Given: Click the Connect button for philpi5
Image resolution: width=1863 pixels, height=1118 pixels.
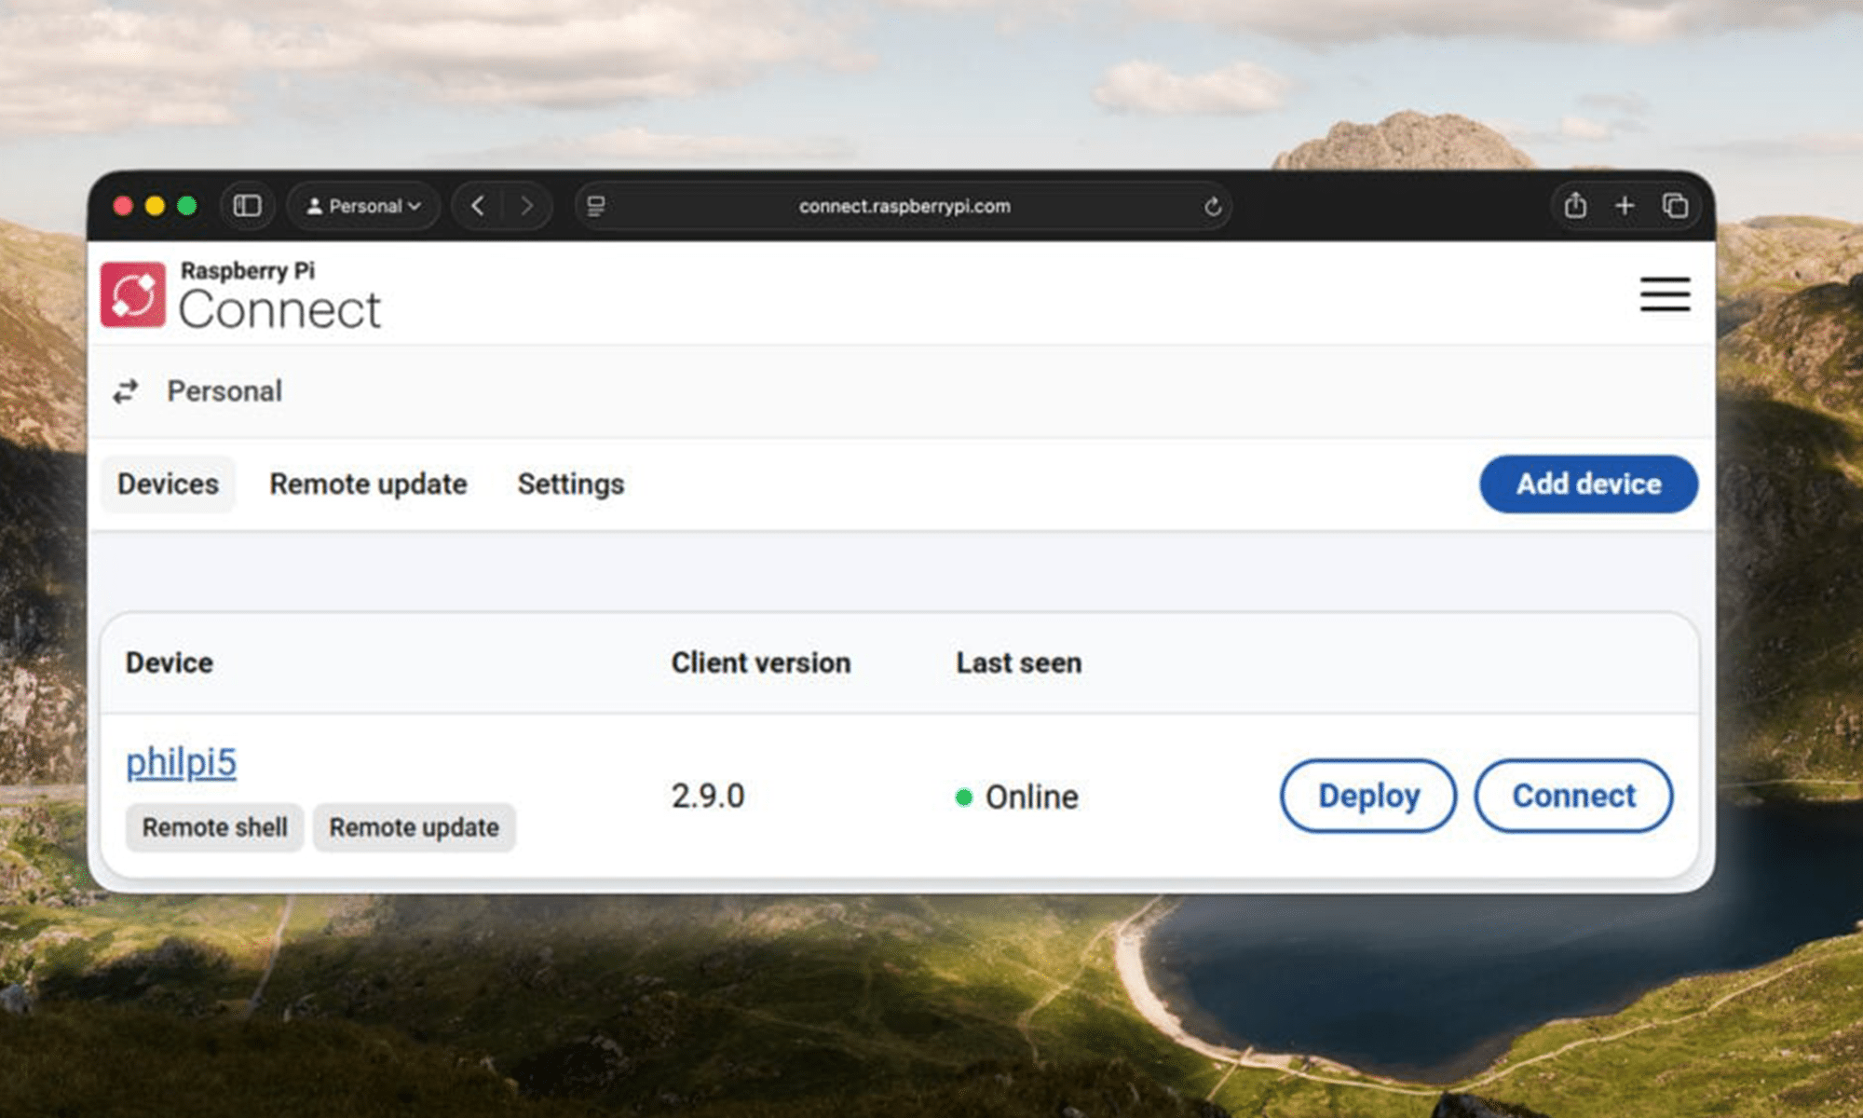Looking at the screenshot, I should [1573, 796].
